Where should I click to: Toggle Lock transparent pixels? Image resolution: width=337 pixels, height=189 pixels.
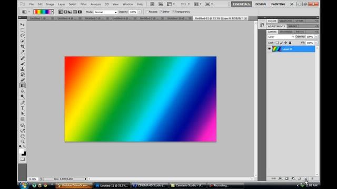(x=277, y=43)
